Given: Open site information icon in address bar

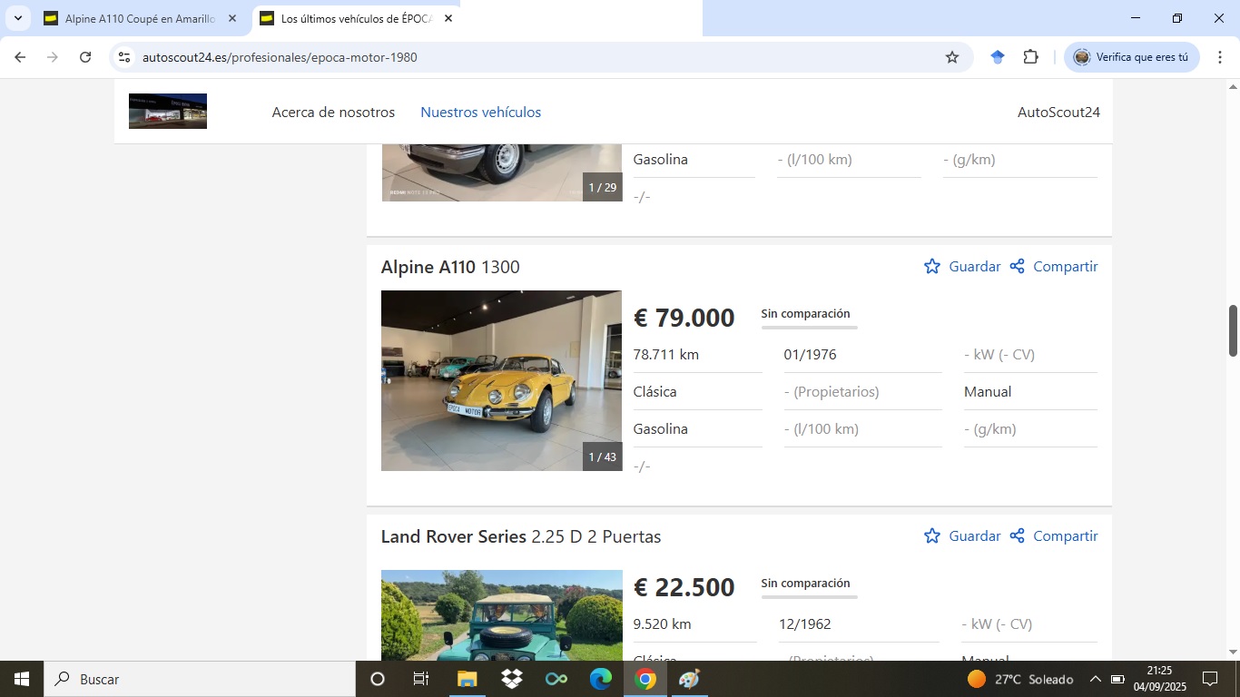Looking at the screenshot, I should [125, 57].
